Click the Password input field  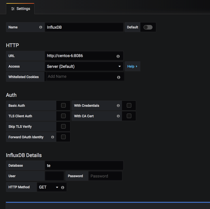coord(105,176)
